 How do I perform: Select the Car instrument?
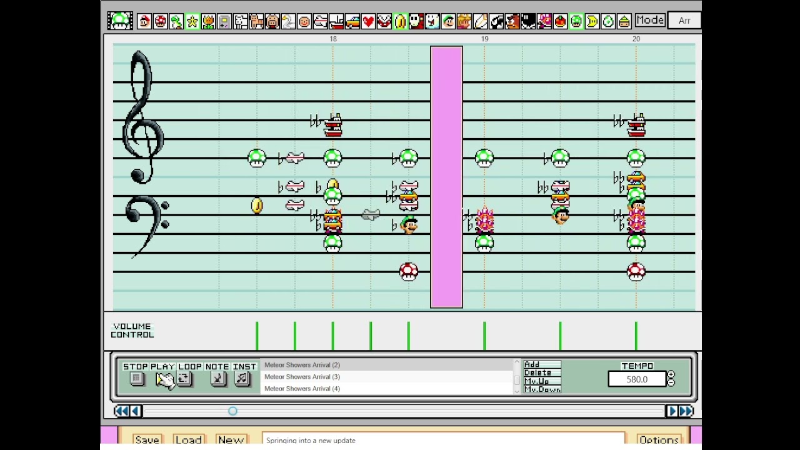[352, 21]
